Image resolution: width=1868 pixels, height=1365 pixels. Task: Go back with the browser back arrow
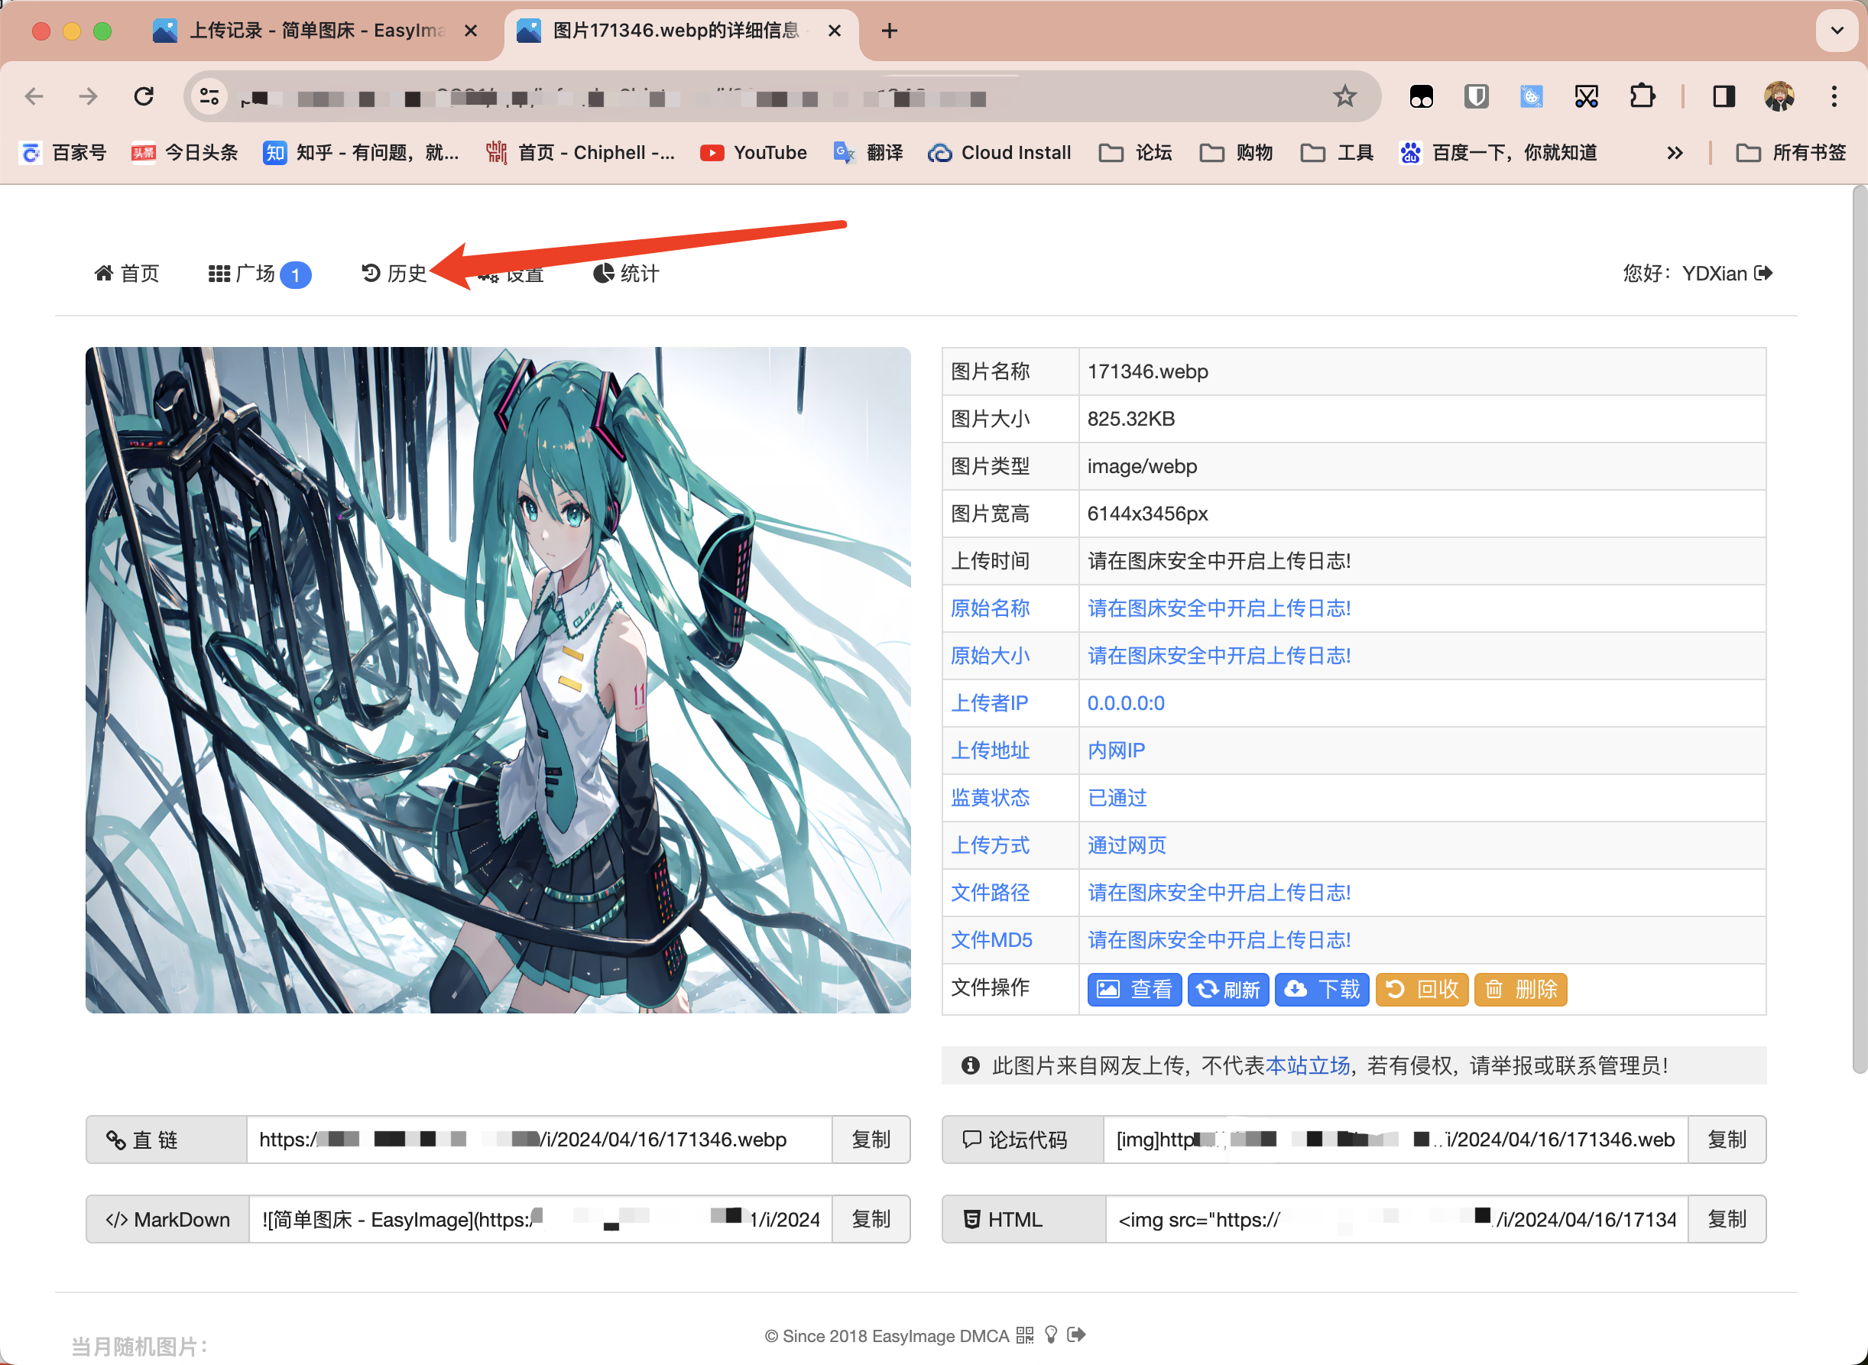pos(34,96)
